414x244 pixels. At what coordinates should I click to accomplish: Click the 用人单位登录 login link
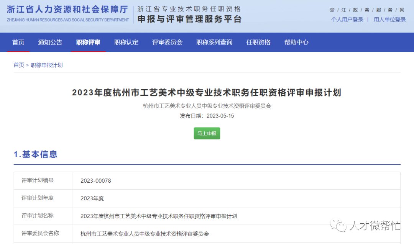[x=389, y=19]
